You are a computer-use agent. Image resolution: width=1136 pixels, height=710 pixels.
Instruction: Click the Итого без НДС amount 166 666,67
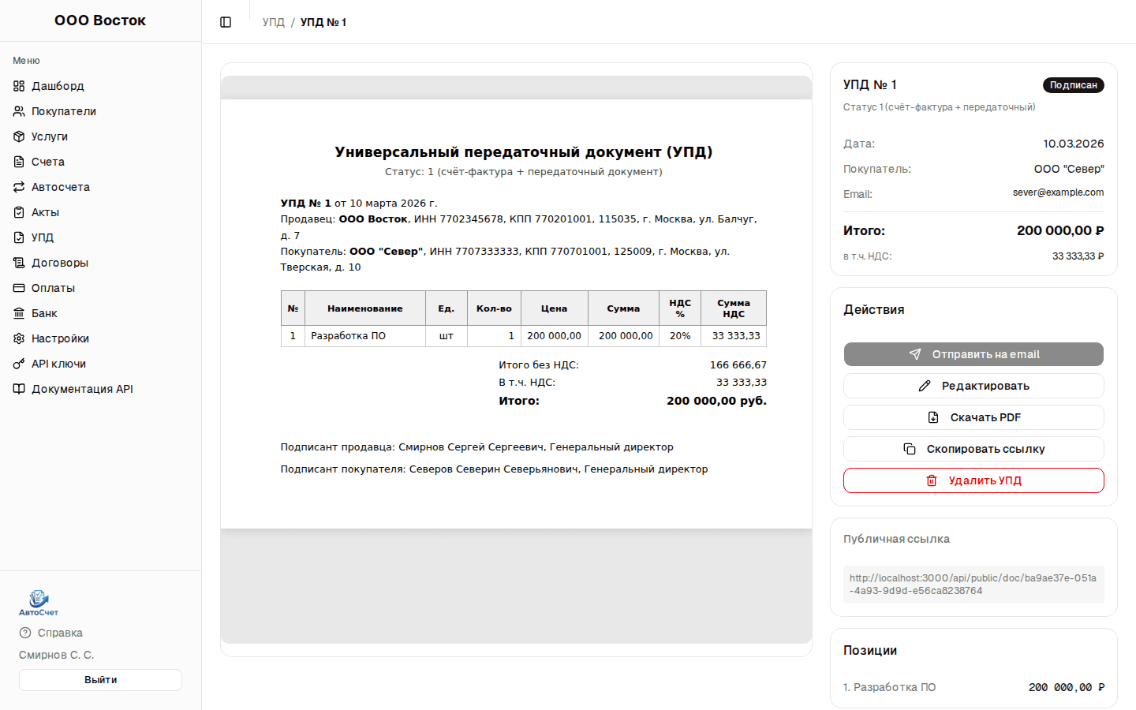click(x=738, y=365)
